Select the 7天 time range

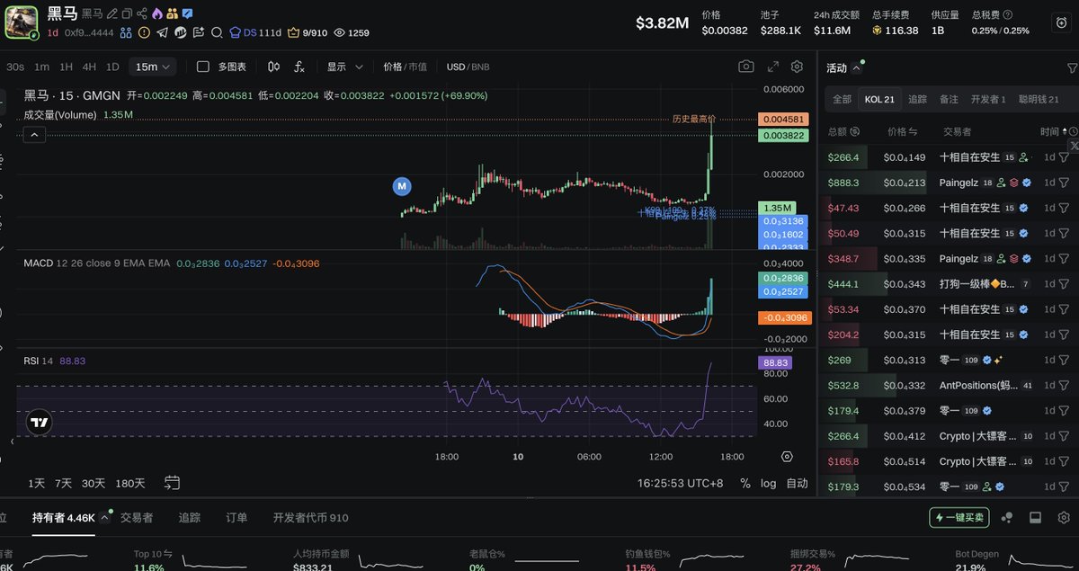63,483
